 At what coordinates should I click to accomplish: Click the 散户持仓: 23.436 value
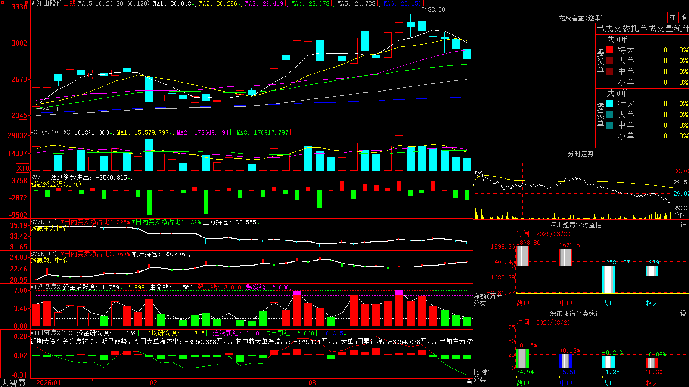[x=159, y=254]
